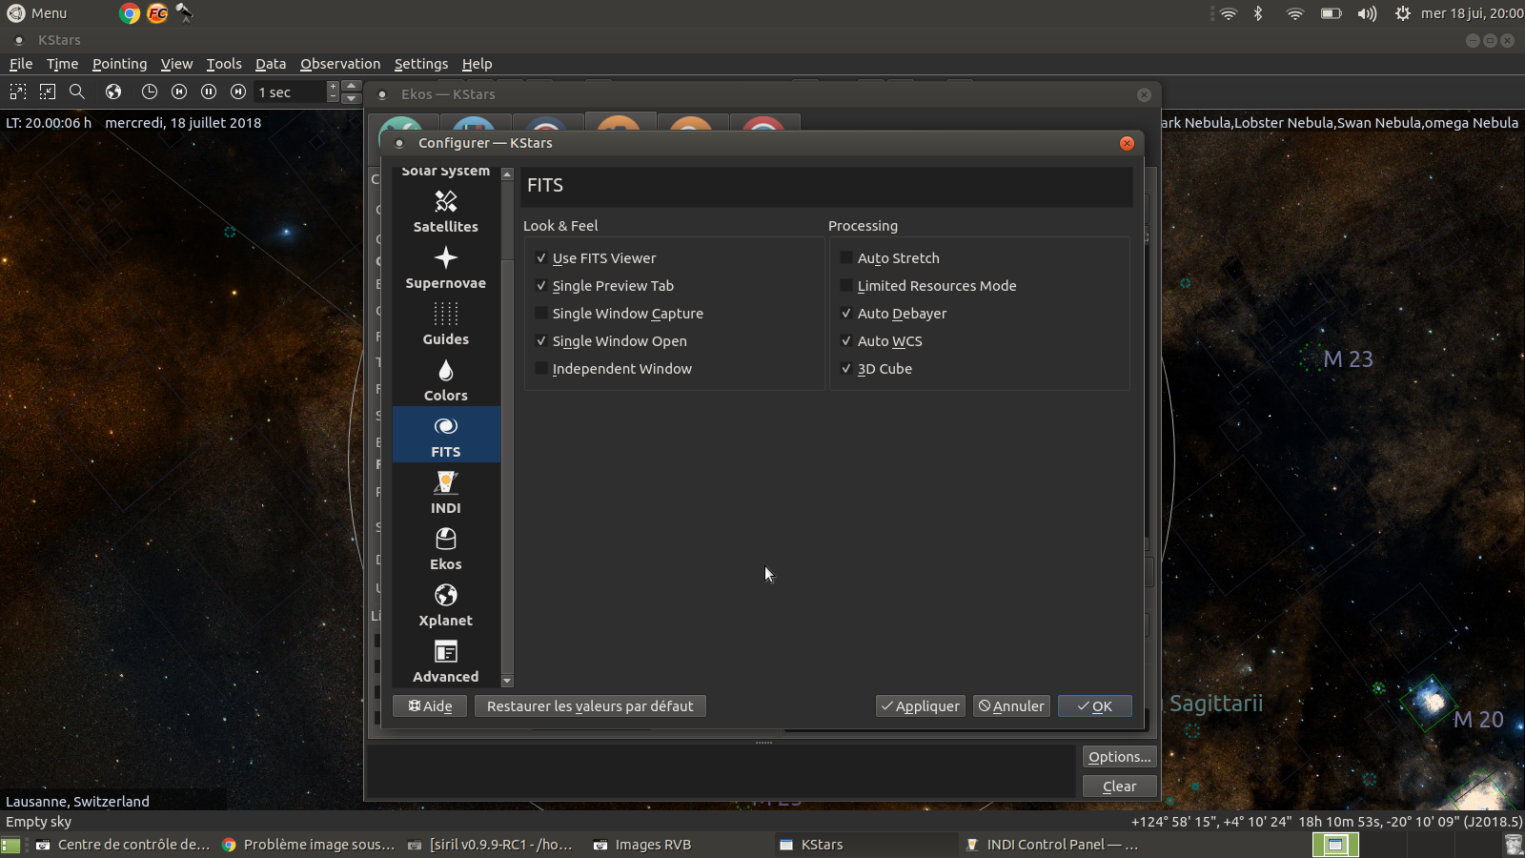1525x858 pixels.
Task: Click the orange FC launcher in top panel
Action: click(x=157, y=13)
